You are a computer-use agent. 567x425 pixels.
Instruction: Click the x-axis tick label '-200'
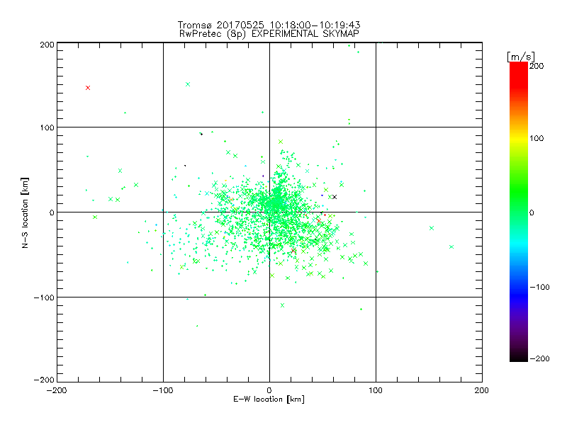(57, 390)
